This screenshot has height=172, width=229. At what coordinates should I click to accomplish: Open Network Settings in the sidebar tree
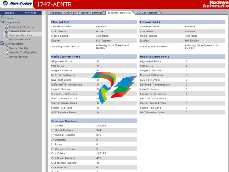coord(20,31)
